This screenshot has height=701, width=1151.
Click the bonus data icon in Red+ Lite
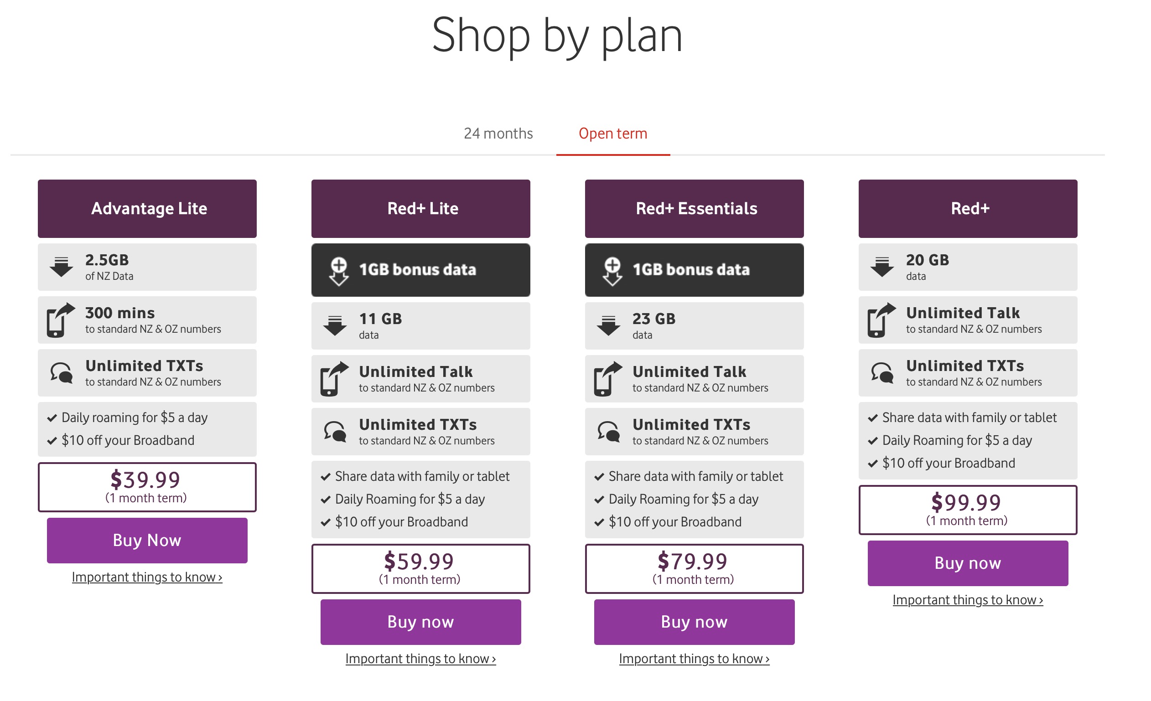pyautogui.click(x=339, y=271)
